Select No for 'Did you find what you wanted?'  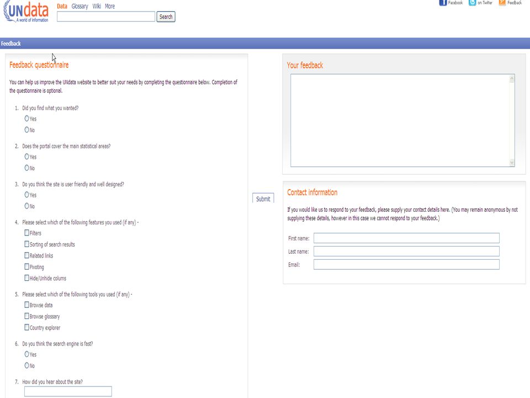click(26, 129)
